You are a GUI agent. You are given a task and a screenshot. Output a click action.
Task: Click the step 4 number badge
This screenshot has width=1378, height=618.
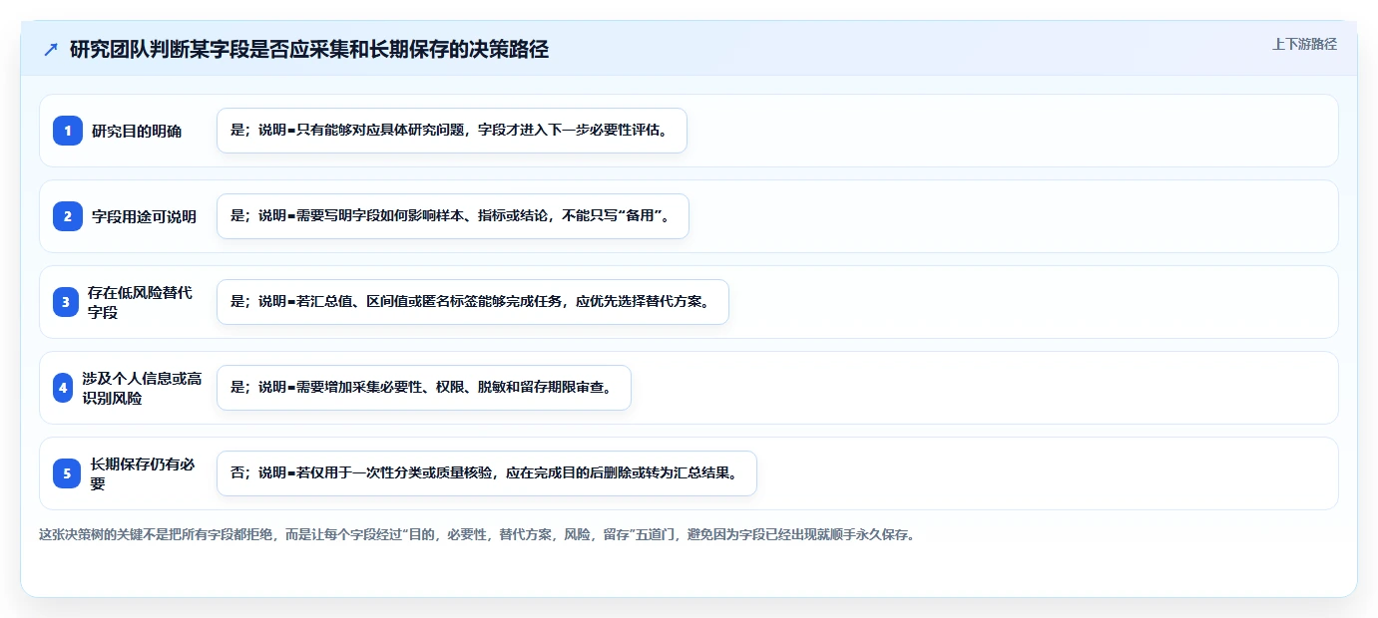63,388
